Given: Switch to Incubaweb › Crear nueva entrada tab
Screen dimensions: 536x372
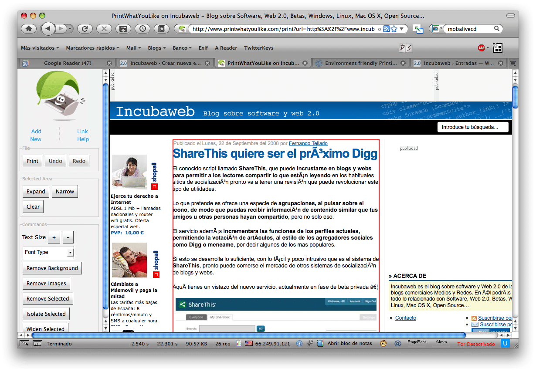Looking at the screenshot, I should [x=165, y=63].
